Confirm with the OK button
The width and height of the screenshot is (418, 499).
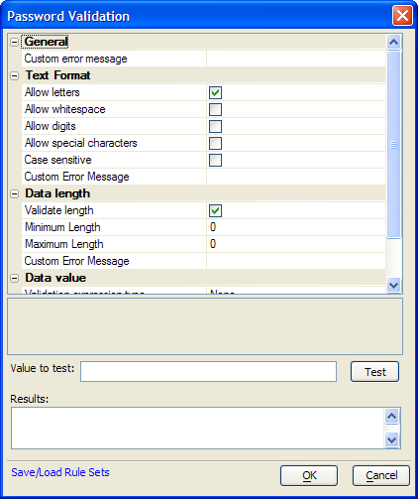tap(309, 475)
